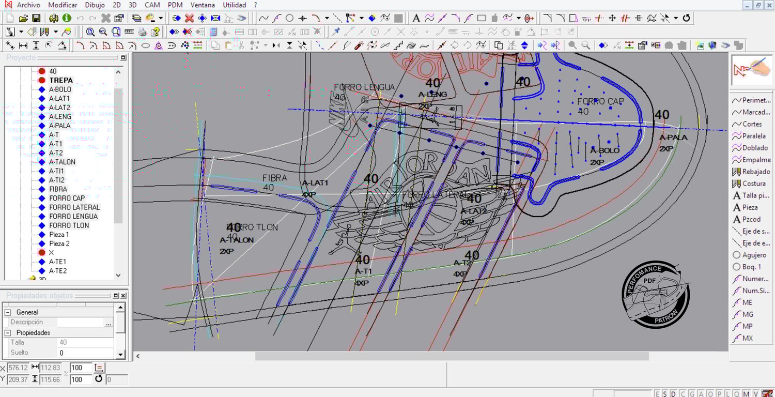This screenshot has height=397, width=775.
Task: Click the text tool letter A icon
Action: (416, 18)
